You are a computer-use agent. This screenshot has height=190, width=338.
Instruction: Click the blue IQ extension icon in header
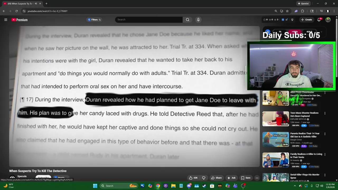(283, 20)
